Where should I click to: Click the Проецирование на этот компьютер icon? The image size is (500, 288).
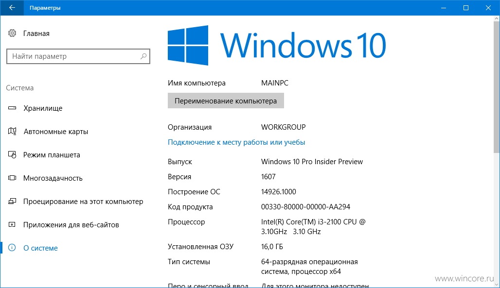pyautogui.click(x=12, y=202)
